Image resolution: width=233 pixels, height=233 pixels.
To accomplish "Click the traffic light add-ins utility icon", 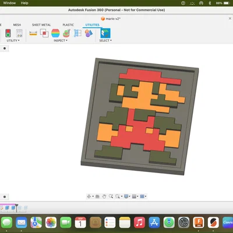I will point(8,33).
